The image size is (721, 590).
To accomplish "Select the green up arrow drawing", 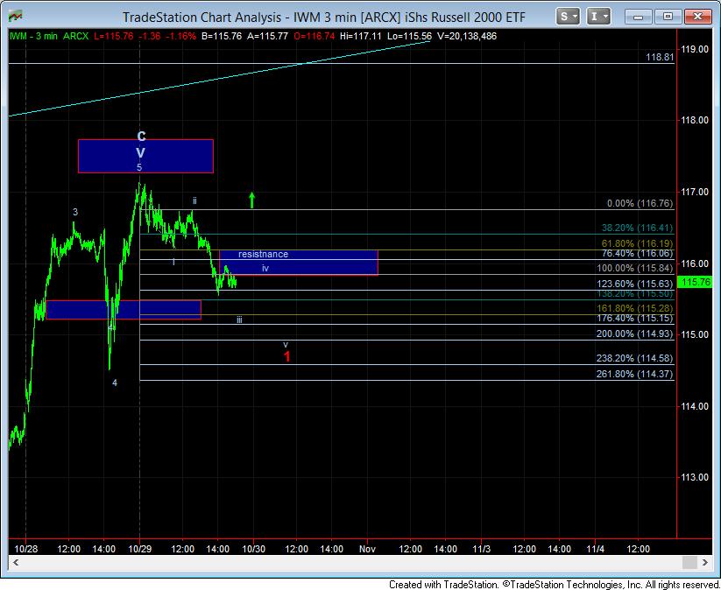I will click(x=251, y=200).
